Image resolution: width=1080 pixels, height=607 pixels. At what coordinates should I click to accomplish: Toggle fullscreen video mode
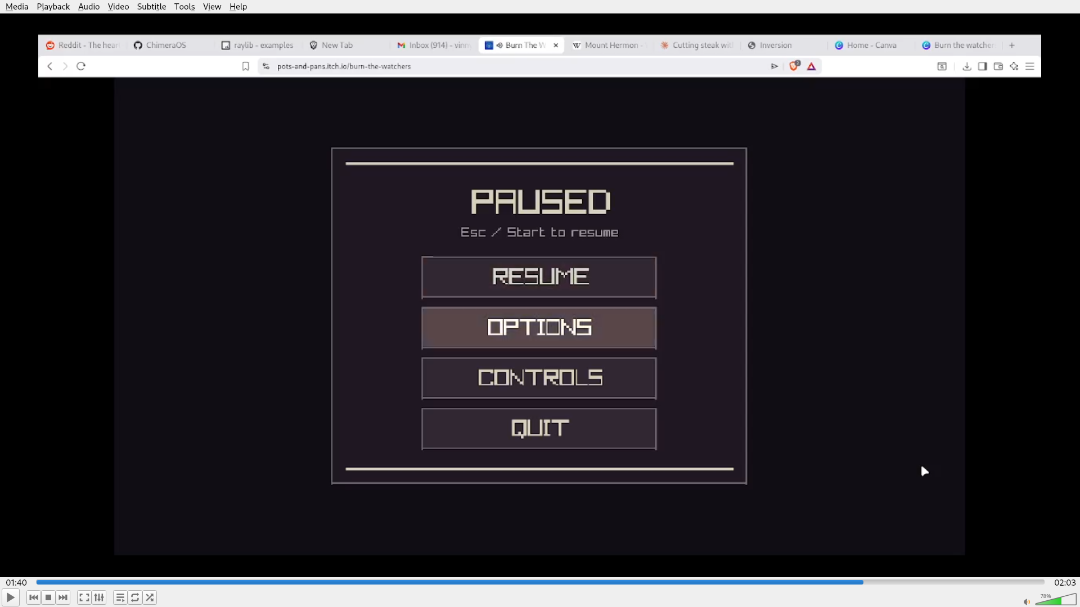click(x=84, y=597)
